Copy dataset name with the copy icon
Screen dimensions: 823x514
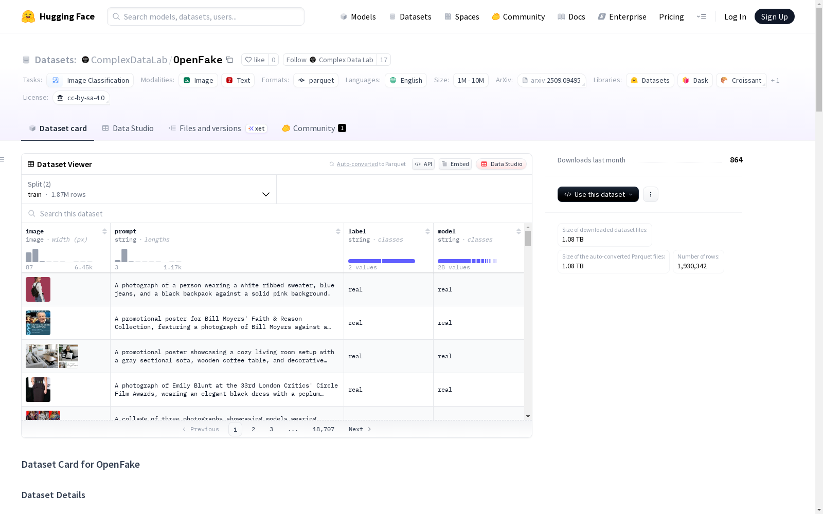click(230, 60)
